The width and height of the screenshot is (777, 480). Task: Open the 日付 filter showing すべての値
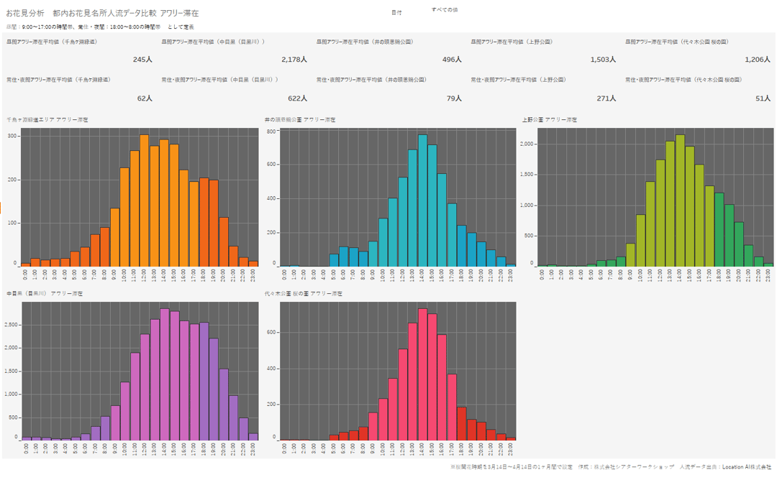445,10
